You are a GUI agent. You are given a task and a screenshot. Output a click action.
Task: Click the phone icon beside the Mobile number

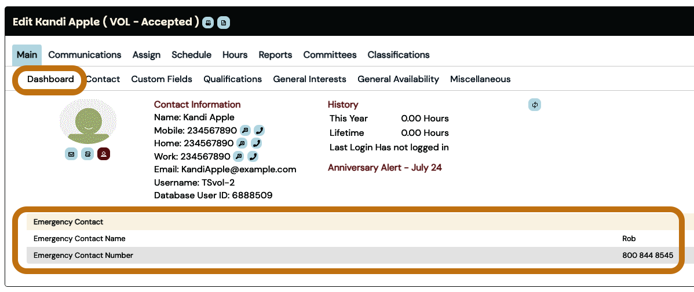260,131
